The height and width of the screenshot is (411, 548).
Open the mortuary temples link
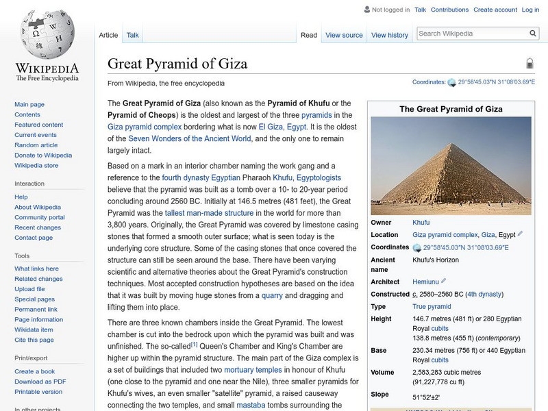click(253, 370)
